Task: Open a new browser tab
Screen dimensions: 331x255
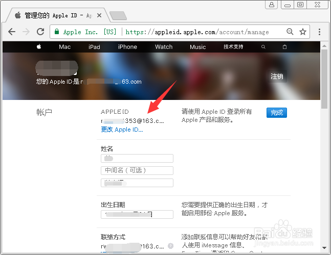Action: tap(118, 16)
